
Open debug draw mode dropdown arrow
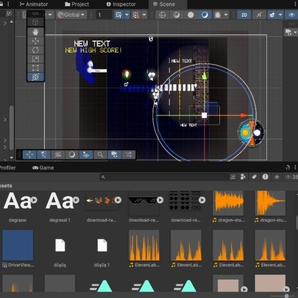pos(226,15)
